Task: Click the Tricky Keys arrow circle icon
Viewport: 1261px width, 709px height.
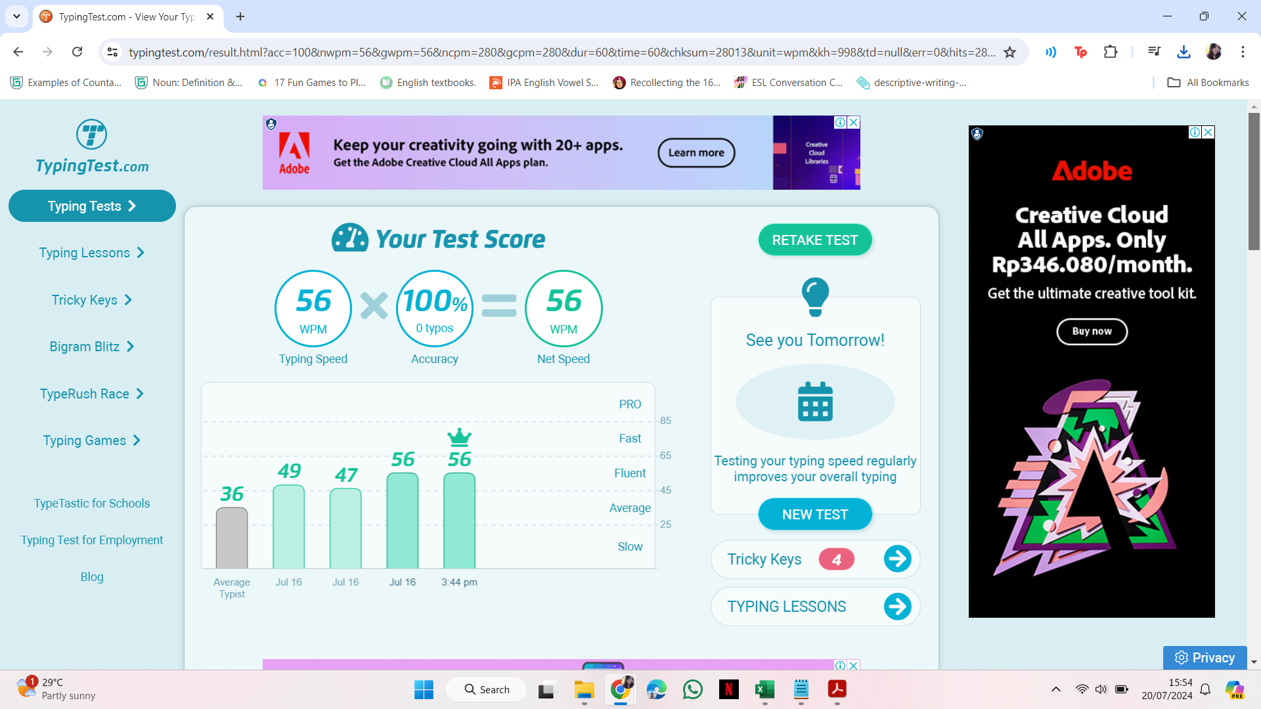Action: coord(897,559)
